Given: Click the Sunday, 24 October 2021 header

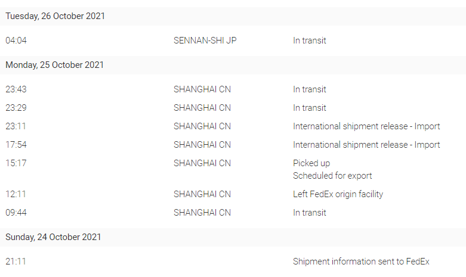Looking at the screenshot, I should pyautogui.click(x=54, y=237).
